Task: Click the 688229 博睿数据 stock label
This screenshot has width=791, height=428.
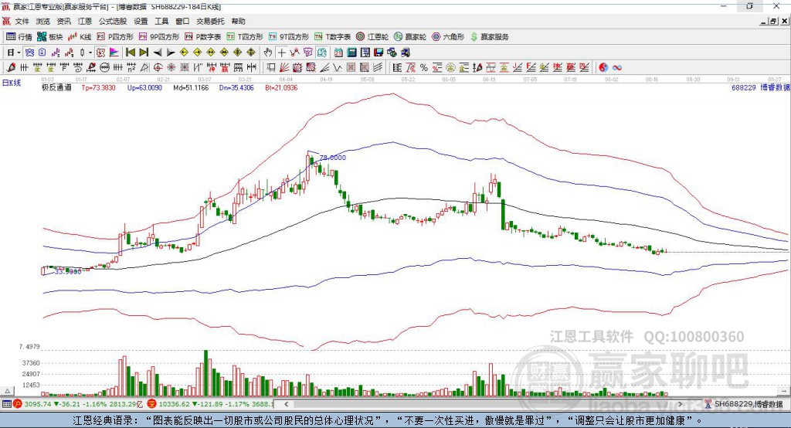Action: 761,87
